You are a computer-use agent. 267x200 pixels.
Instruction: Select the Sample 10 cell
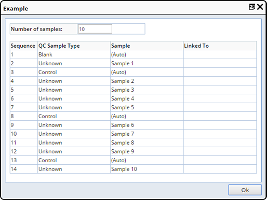(147, 169)
